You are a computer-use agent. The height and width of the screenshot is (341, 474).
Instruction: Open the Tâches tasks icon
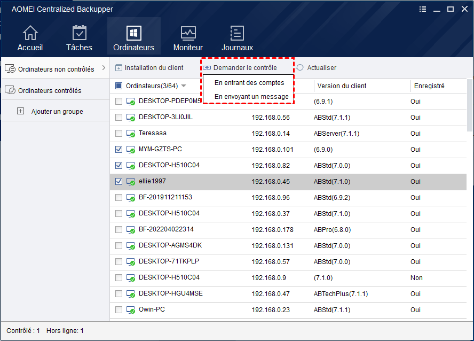(x=79, y=33)
